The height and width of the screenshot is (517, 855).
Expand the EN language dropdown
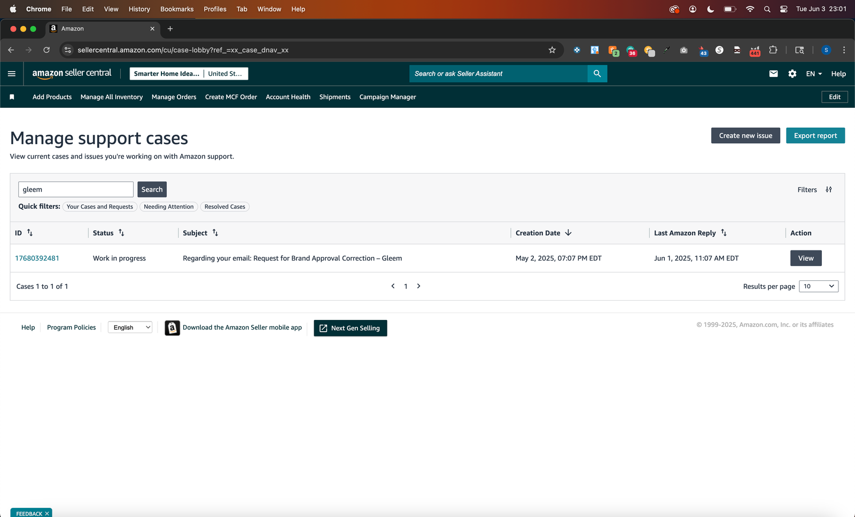point(814,74)
